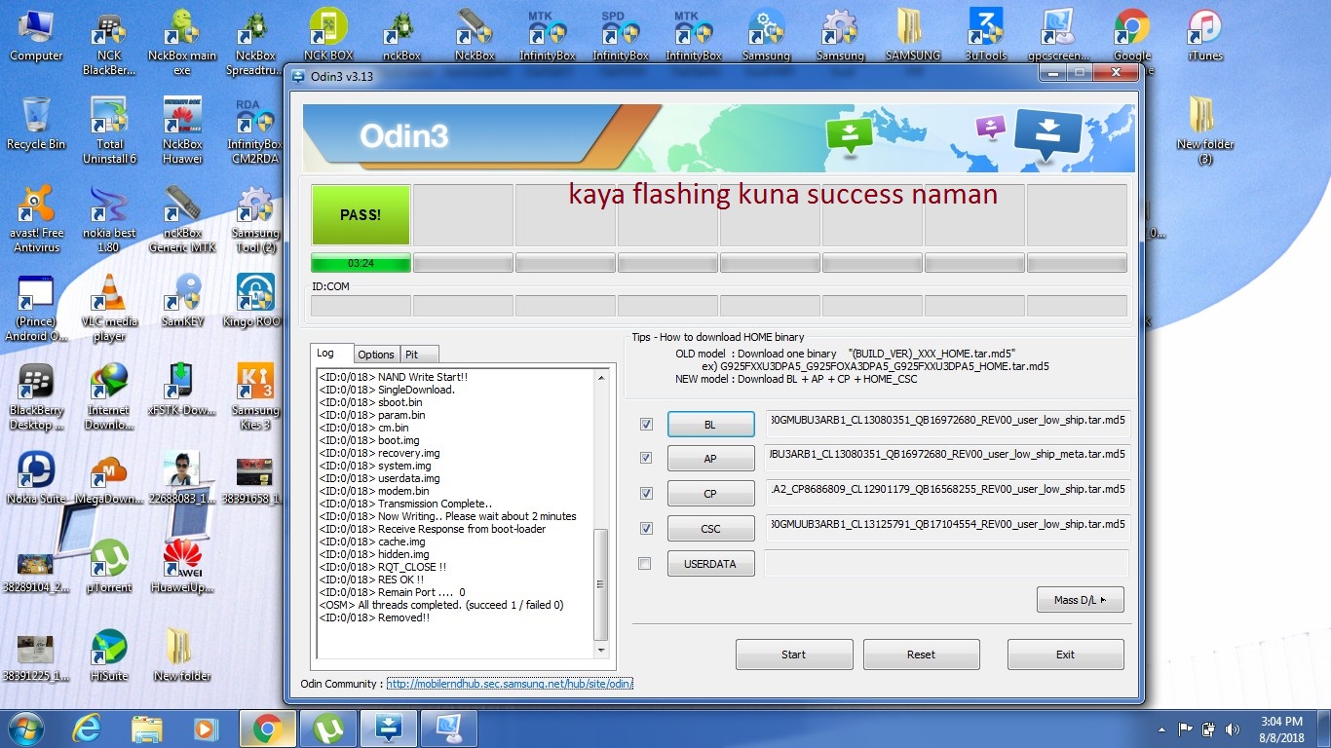Screen dimensions: 1331x748
Task: Click the log scrollbar down arrow
Action: click(601, 651)
